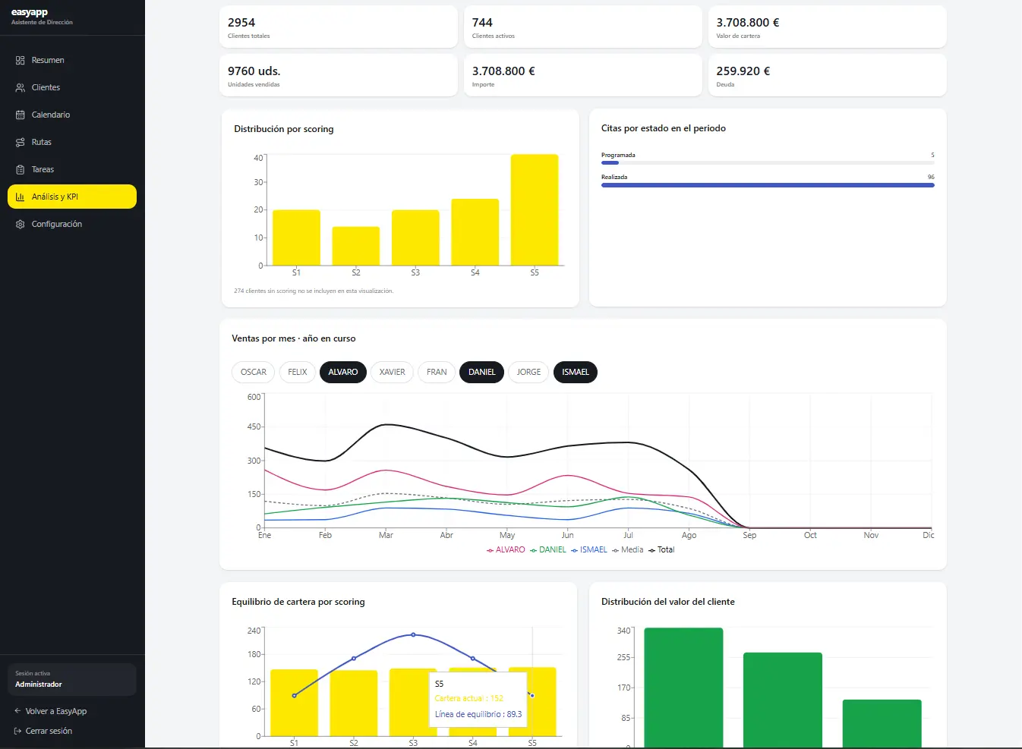
Task: Click the back arrow icon beside Volver a EasyApp
Action: [x=17, y=711]
